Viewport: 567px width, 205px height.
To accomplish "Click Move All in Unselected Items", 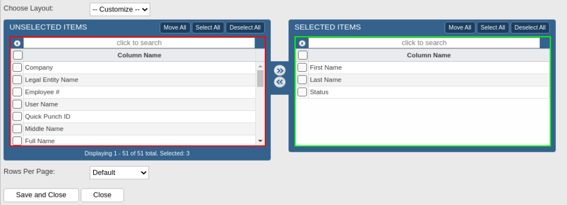I will click(175, 27).
